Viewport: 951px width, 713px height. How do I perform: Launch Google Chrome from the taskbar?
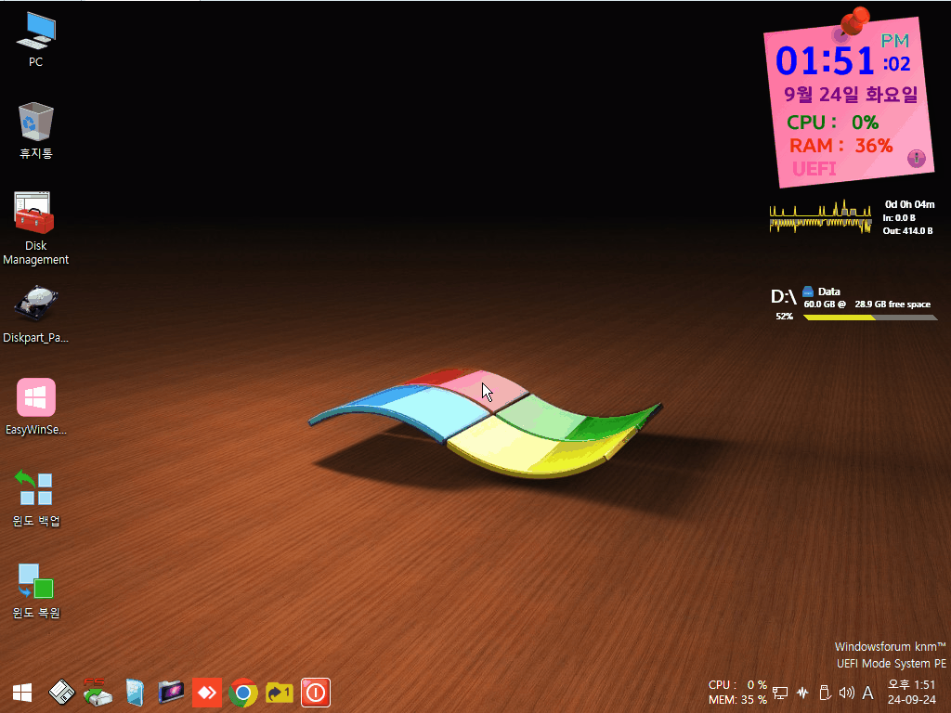tap(243, 693)
